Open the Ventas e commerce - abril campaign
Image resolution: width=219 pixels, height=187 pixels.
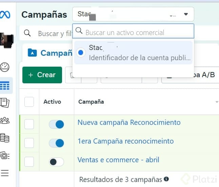pos(118,160)
